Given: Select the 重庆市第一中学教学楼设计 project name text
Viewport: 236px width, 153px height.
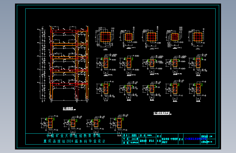Looking at the screenshot, I should point(170,140).
